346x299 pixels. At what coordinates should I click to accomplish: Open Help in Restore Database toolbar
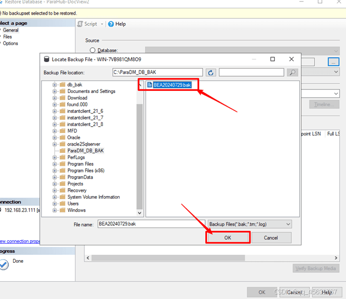click(117, 24)
